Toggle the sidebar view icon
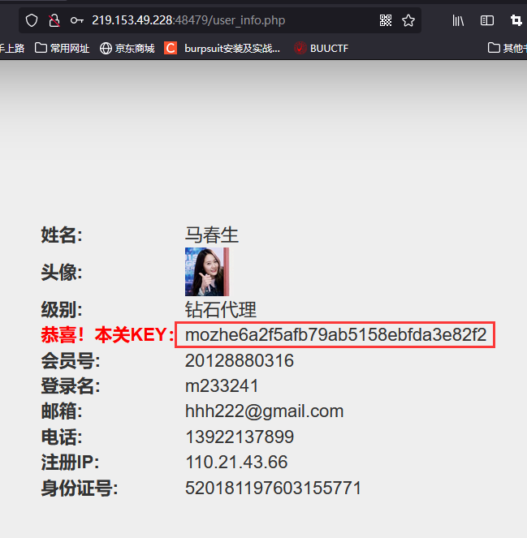Viewport: 527px width, 538px height. 487,20
